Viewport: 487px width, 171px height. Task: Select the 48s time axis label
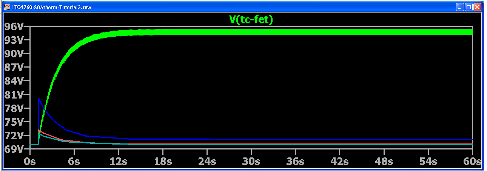(384, 162)
